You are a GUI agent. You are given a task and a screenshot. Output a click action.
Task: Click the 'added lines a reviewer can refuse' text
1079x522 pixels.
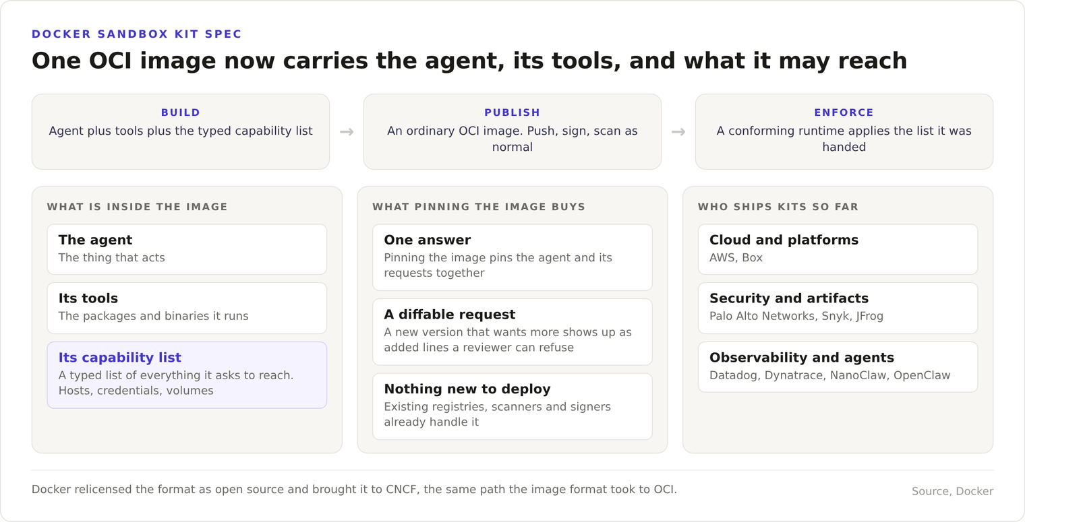(479, 348)
